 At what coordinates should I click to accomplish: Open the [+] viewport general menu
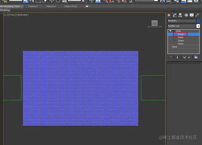[x=6, y=15]
